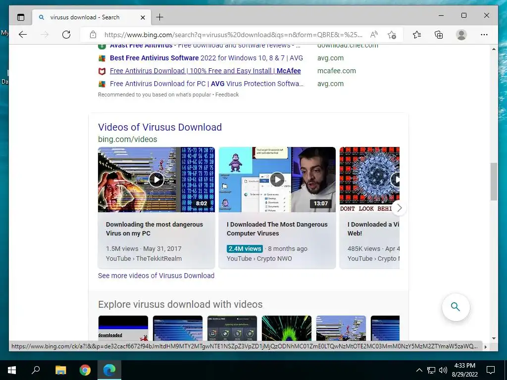Show hidden system tray icons
Image resolution: width=507 pixels, height=380 pixels.
pyautogui.click(x=419, y=370)
